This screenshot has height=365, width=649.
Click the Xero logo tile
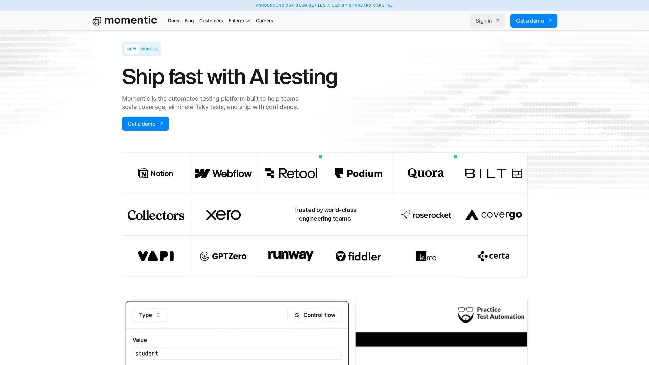click(x=223, y=215)
